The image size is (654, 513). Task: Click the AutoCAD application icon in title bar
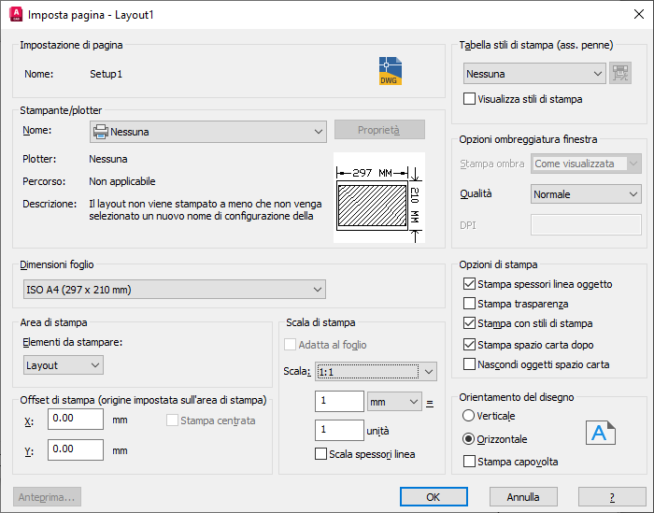click(x=16, y=15)
